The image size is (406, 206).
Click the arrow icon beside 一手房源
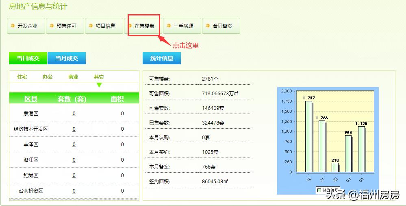pyautogui.click(x=169, y=26)
